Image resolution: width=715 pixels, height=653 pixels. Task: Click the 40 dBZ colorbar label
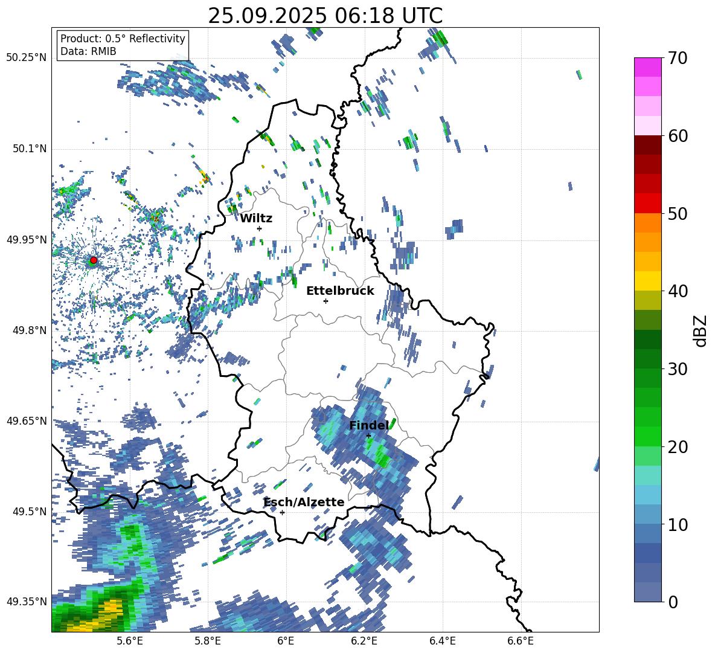tap(678, 291)
